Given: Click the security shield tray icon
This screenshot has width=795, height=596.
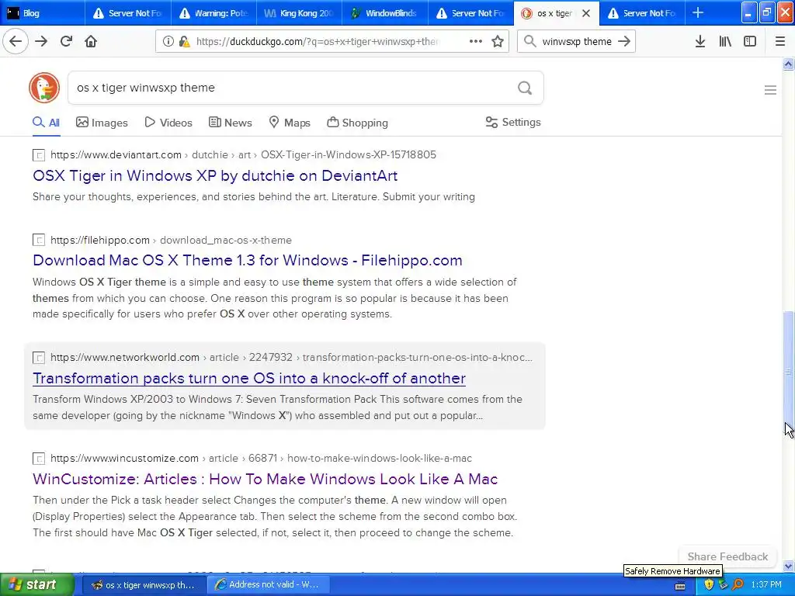Looking at the screenshot, I should tap(709, 584).
